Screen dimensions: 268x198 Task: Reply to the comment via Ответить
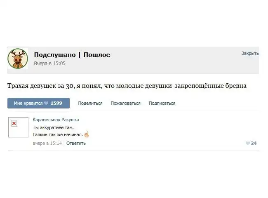click(x=76, y=143)
